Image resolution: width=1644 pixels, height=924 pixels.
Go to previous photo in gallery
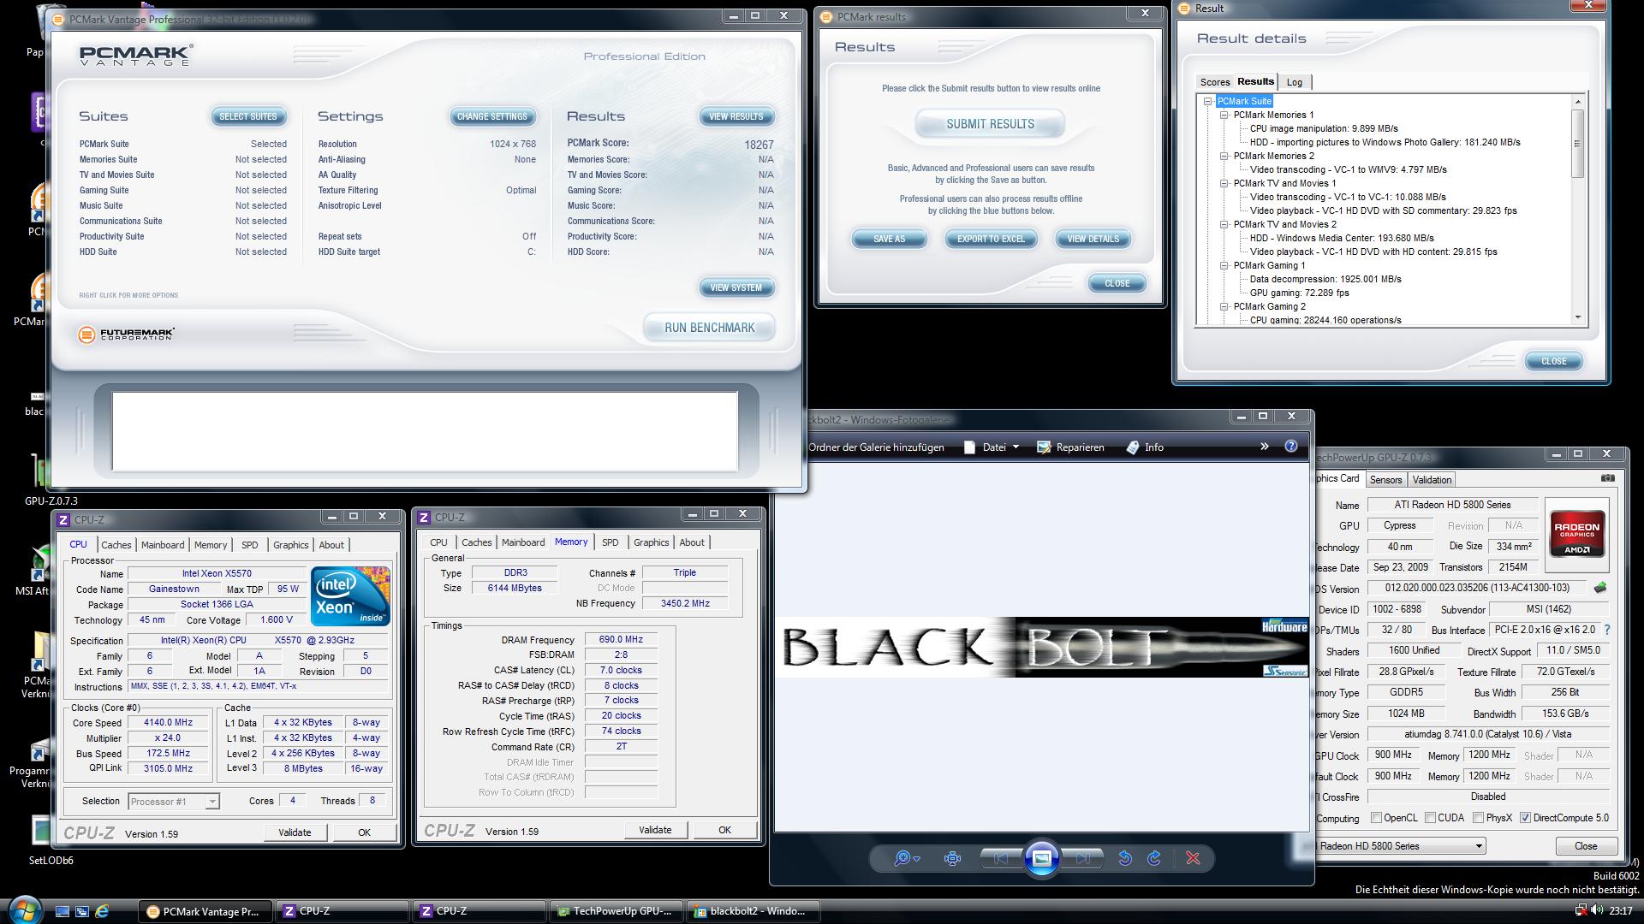(1000, 858)
